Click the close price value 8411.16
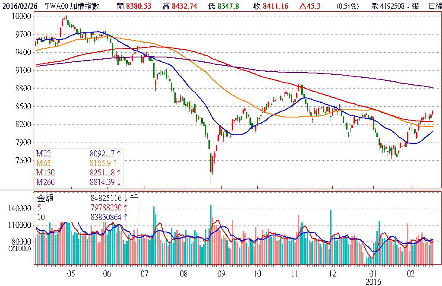The image size is (442, 286). click(x=275, y=6)
